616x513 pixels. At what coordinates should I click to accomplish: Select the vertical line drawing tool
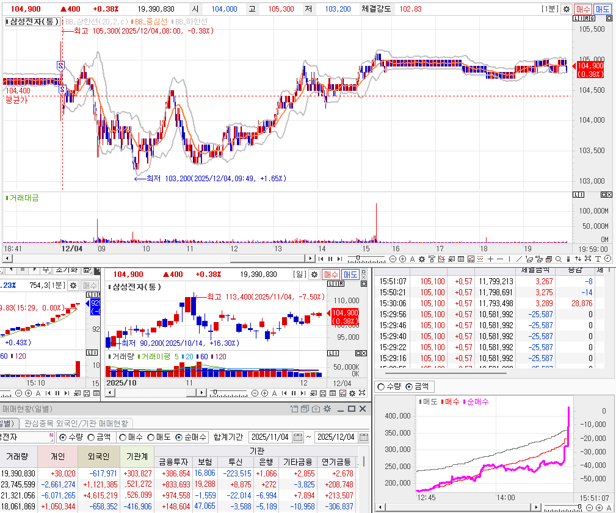pyautogui.click(x=510, y=259)
